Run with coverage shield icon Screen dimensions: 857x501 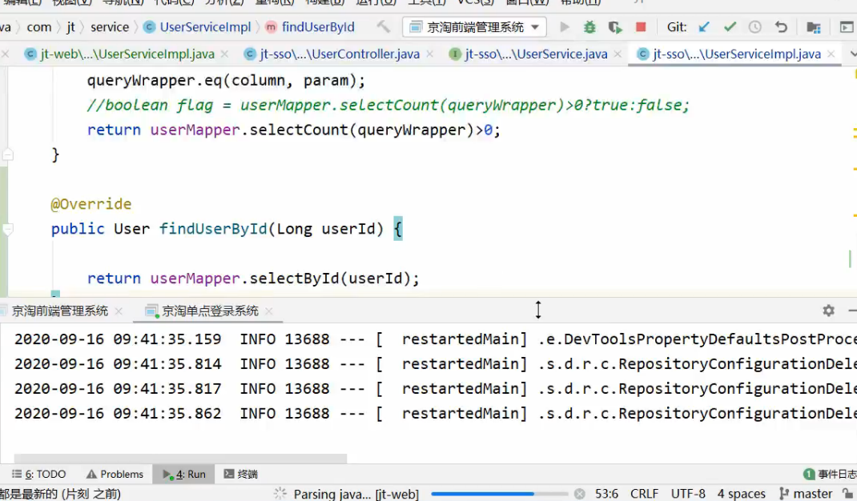[615, 26]
